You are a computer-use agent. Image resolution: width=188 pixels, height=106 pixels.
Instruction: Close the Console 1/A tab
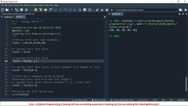point(122,14)
